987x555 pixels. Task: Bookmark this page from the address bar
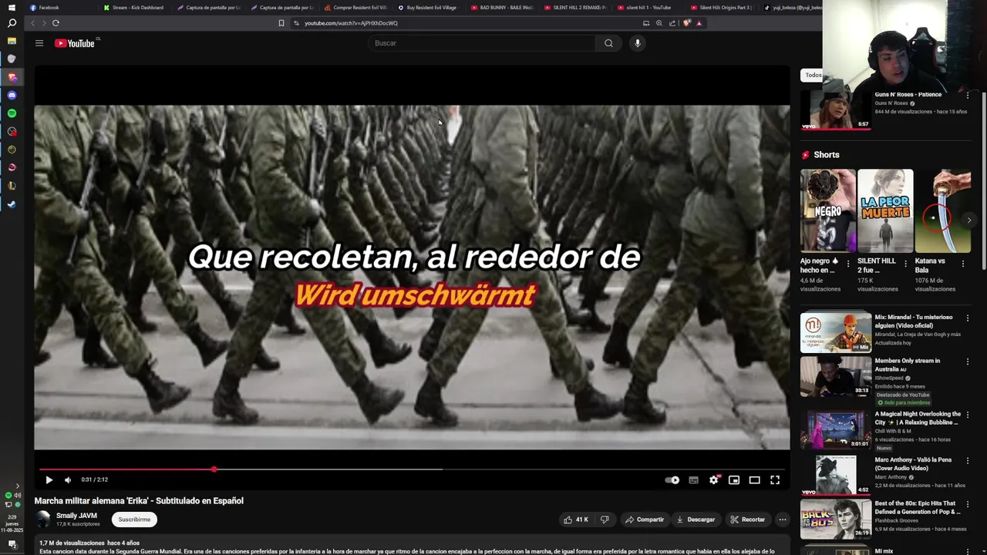coord(281,23)
